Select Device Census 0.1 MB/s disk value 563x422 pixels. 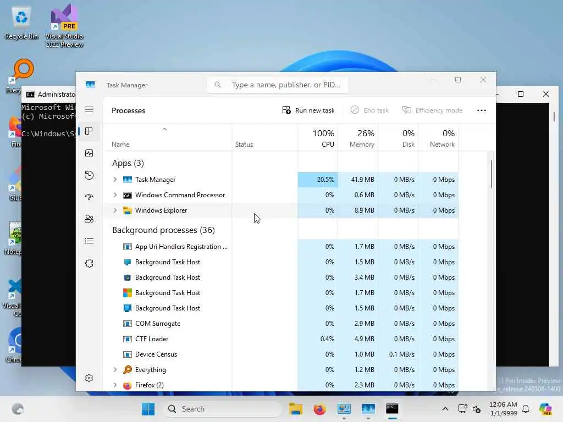(401, 354)
